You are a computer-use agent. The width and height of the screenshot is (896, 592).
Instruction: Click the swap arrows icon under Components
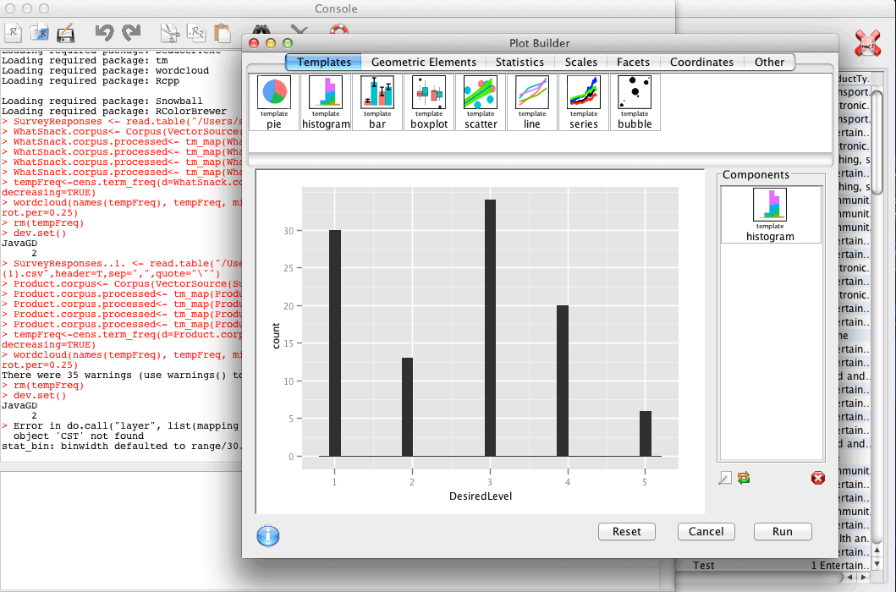[x=744, y=479]
